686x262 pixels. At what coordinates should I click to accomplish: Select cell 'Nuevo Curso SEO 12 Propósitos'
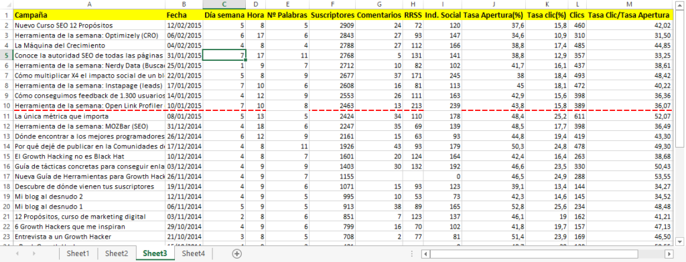89,25
